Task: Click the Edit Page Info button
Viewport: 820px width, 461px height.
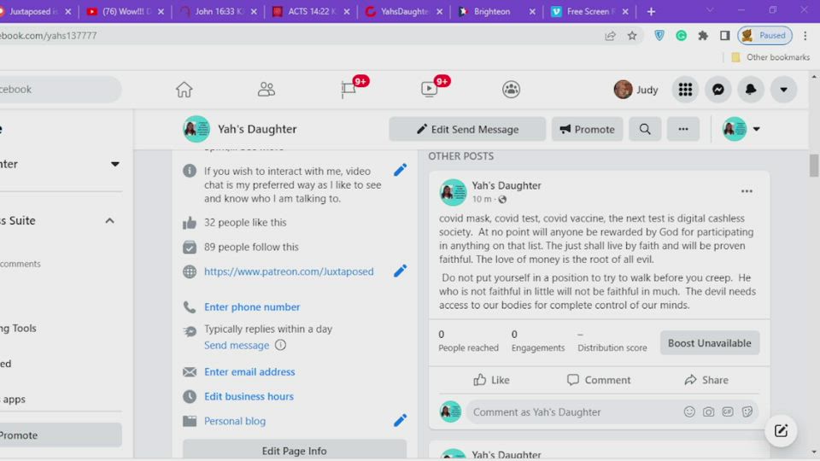Action: coord(294,451)
